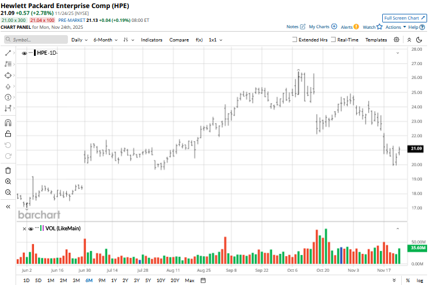
Task: Select the 3M time range
Action: click(x=76, y=280)
